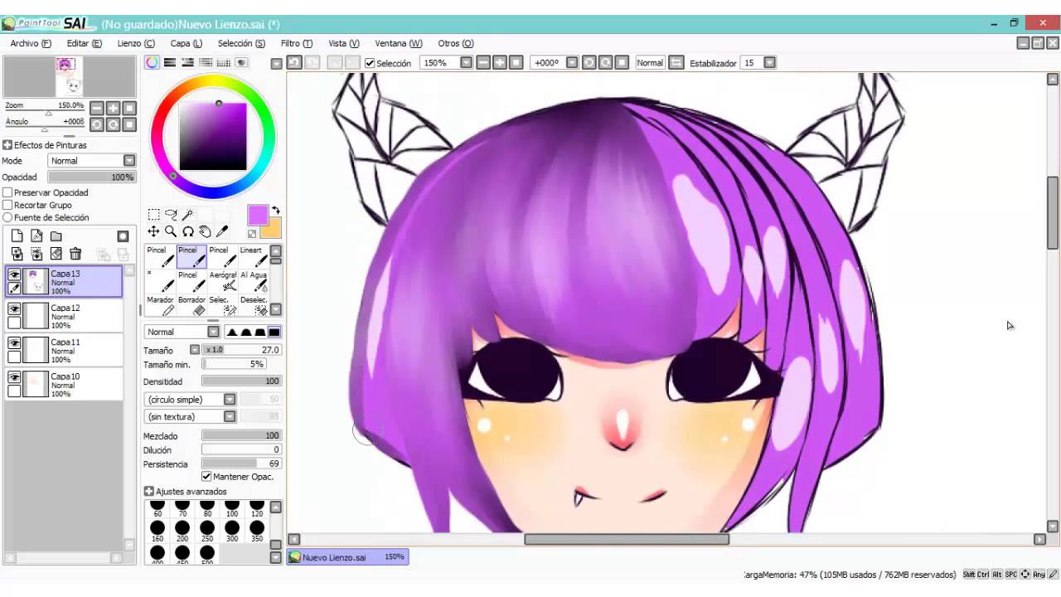Viewport: 1061px width, 597px height.
Task: Expand the (círculo simple) brush shape dropdown
Action: click(191, 400)
